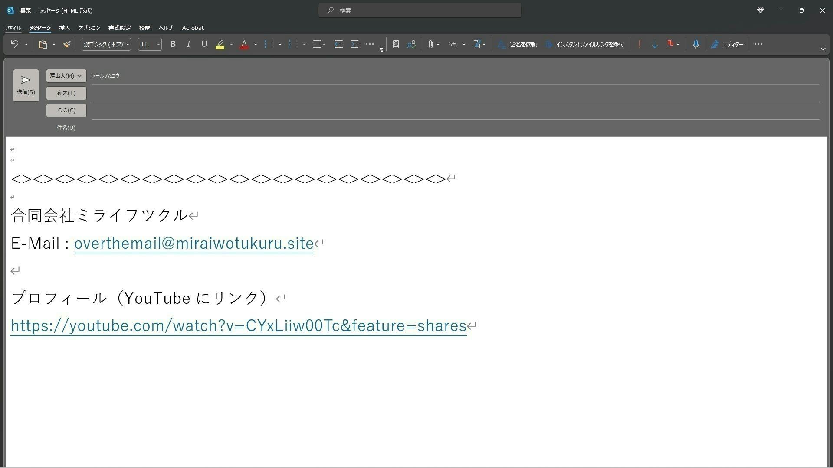This screenshot has height=468, width=833.
Task: Open the paragraph alignment dropdown
Action: tap(320, 44)
